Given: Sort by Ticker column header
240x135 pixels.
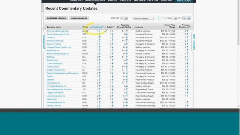Looking at the screenshot, I should click(85, 27).
